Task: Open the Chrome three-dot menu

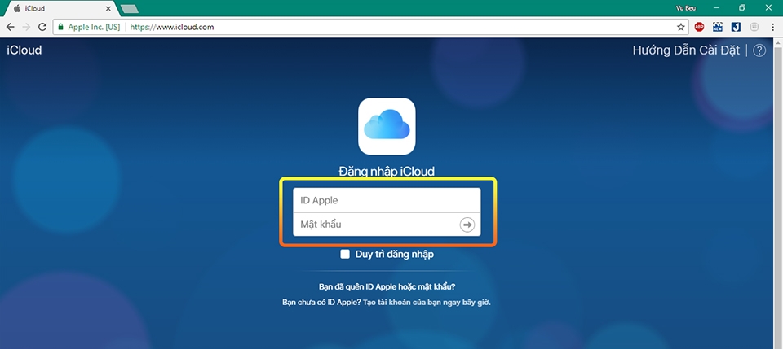Action: (x=773, y=28)
